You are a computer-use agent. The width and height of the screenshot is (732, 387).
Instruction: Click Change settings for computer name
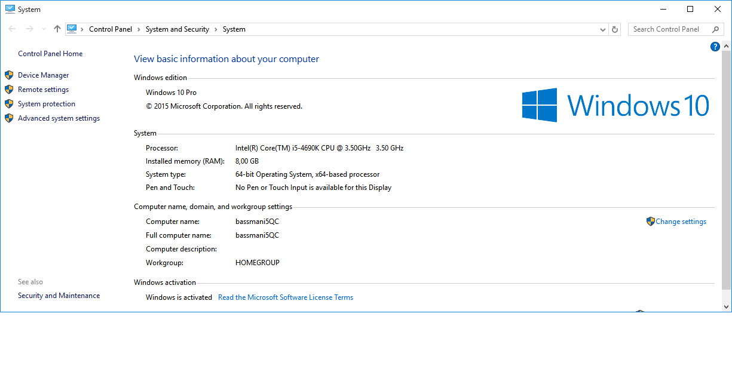tap(681, 222)
